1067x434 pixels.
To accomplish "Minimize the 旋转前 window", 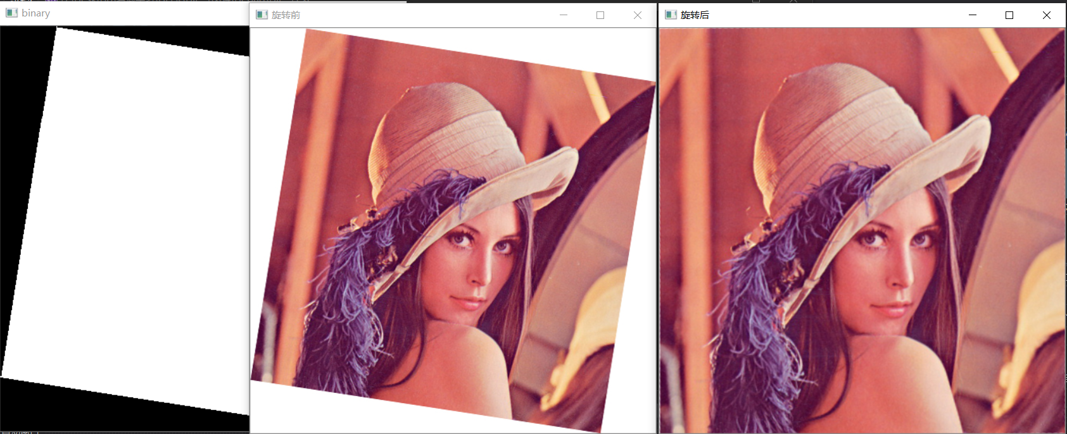I will coord(563,15).
